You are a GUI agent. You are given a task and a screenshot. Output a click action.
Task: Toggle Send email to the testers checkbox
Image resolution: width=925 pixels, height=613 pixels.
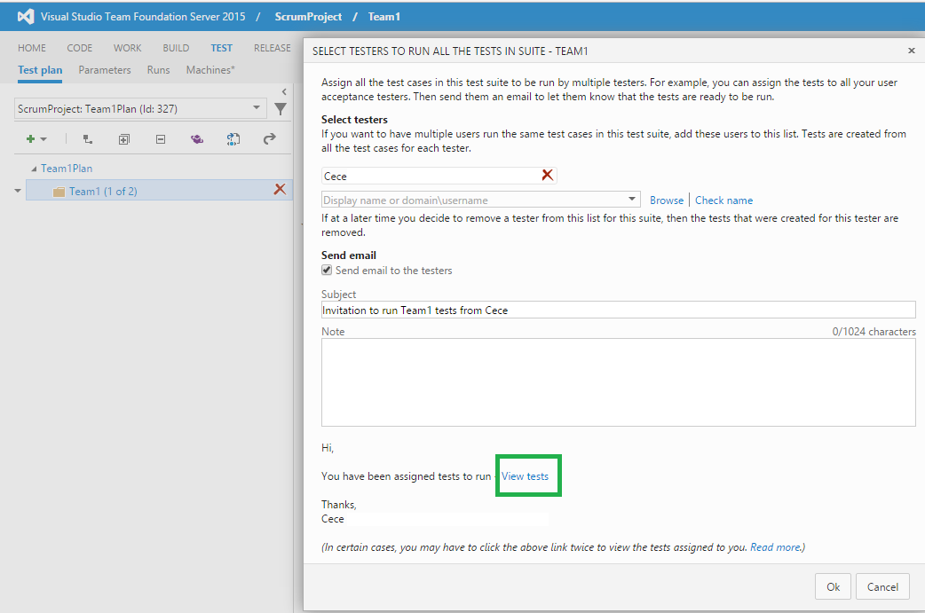pos(327,270)
